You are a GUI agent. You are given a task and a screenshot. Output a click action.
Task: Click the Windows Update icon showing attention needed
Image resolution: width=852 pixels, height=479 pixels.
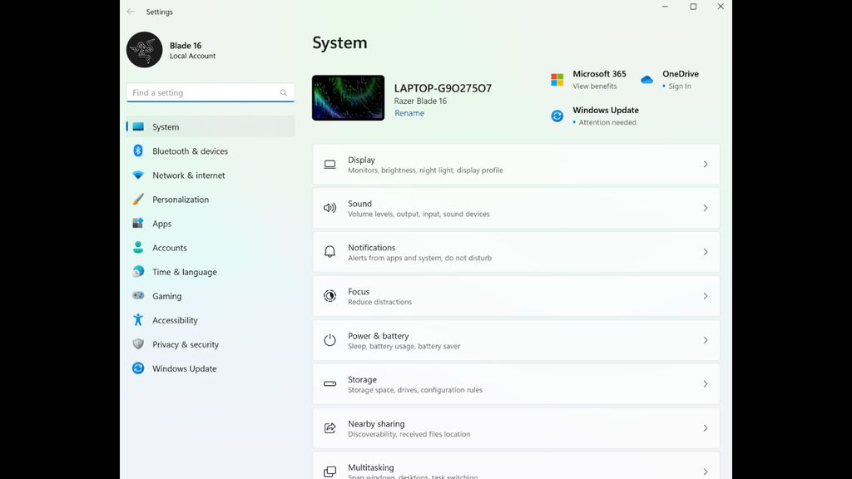coord(557,116)
